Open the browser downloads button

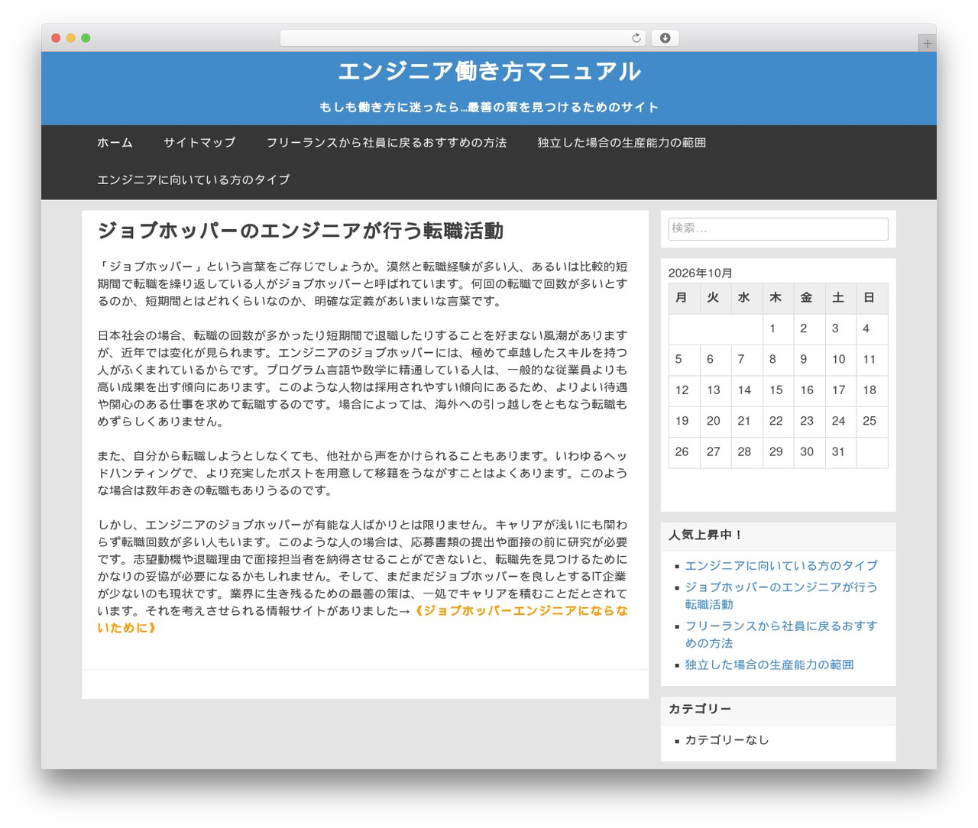tap(665, 38)
